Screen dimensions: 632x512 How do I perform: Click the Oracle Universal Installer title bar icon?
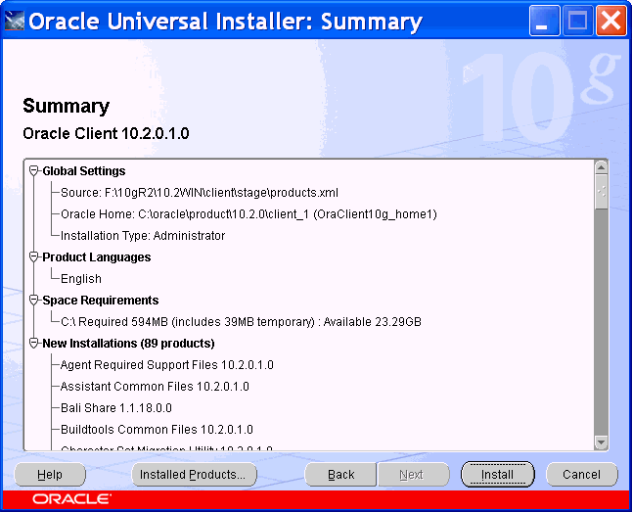tap(15, 22)
